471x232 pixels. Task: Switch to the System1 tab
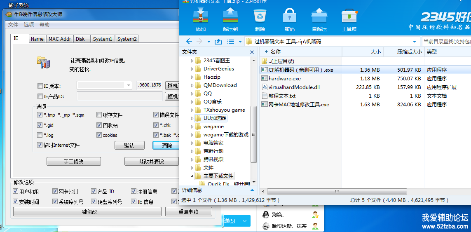coord(103,39)
